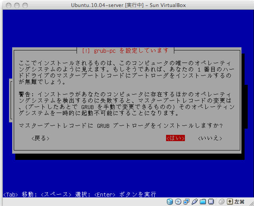Click the mouse integration status icon
The width and height of the screenshot is (254, 206).
click(x=221, y=202)
